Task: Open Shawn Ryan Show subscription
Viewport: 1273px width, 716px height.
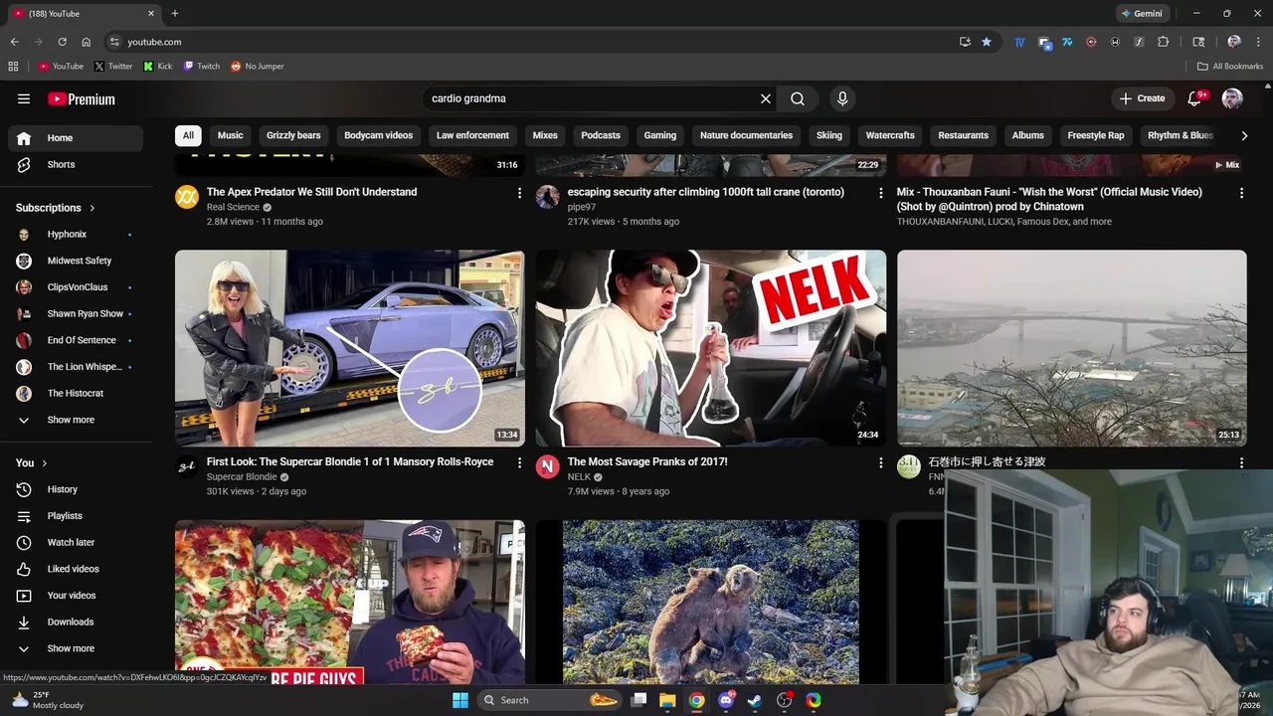Action: click(x=76, y=313)
